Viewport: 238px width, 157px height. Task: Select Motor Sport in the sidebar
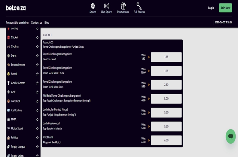click(17, 128)
